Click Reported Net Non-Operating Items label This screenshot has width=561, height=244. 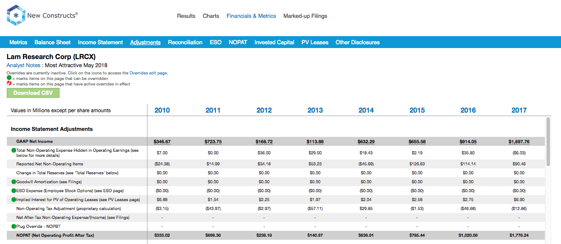click(50, 164)
